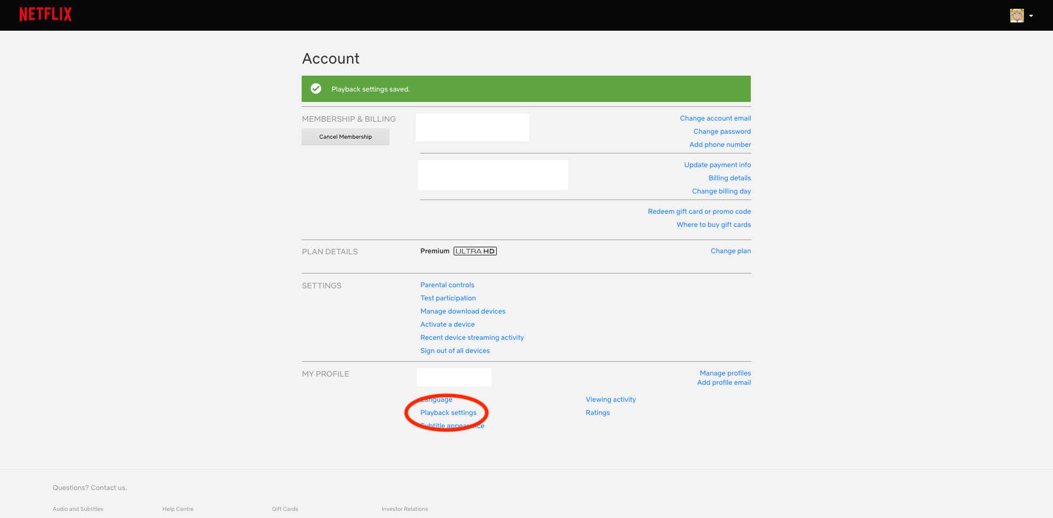Click the ULTRA HD badge next to Premium
This screenshot has height=518, width=1053.
tap(475, 251)
